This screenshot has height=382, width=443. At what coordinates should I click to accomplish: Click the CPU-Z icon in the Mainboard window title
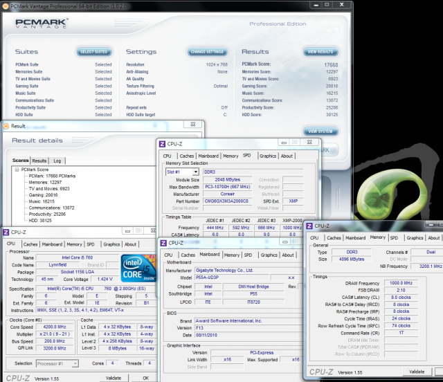pyautogui.click(x=163, y=243)
